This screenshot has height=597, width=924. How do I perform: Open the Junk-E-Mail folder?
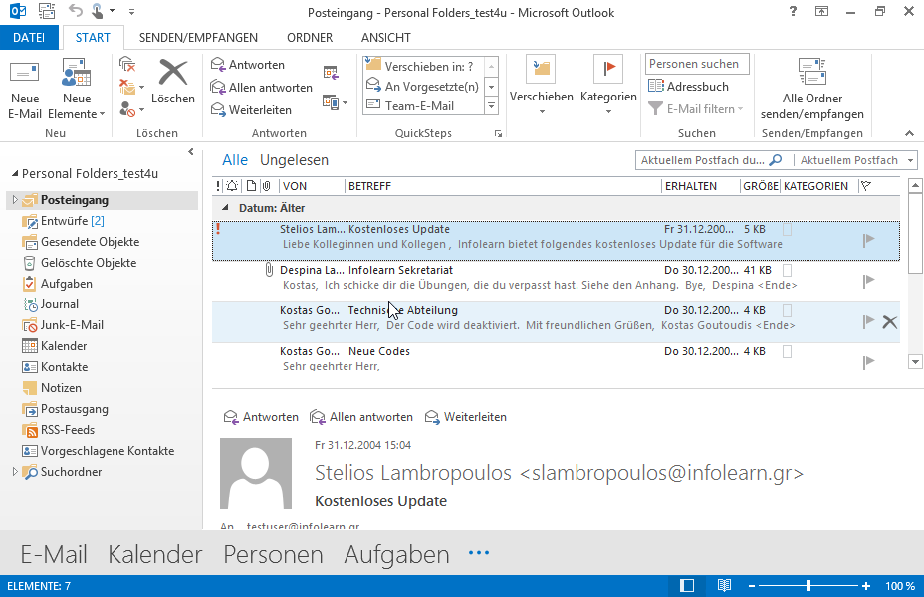coord(63,325)
